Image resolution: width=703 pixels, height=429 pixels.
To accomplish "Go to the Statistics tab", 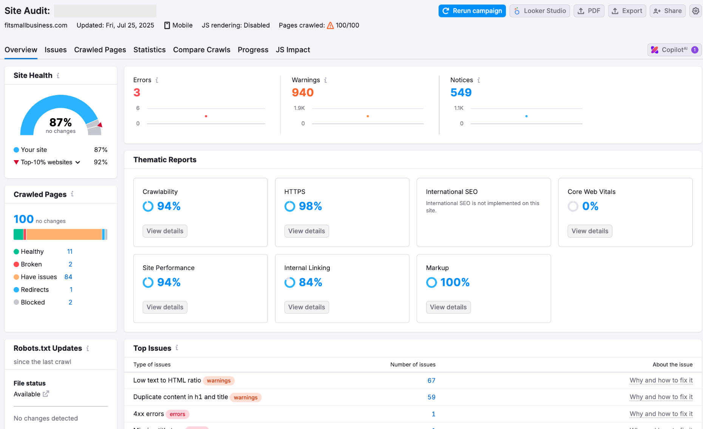I will 150,50.
